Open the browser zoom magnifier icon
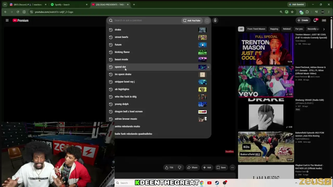The image size is (333, 187). tap(281, 12)
